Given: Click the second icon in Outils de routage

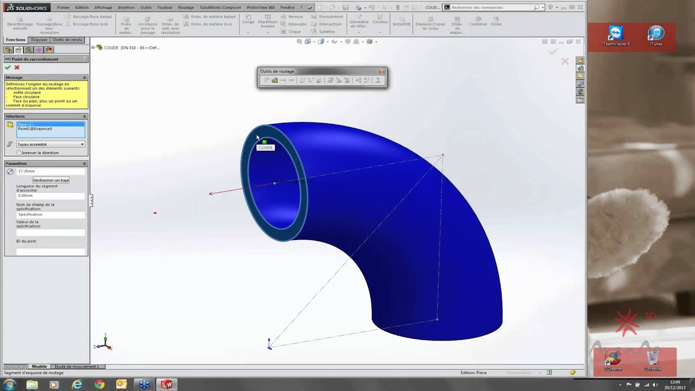Looking at the screenshot, I should click(275, 80).
